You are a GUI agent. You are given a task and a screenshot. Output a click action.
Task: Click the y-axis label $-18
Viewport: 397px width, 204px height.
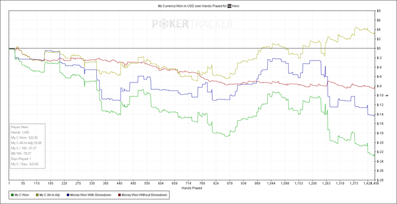380,133
